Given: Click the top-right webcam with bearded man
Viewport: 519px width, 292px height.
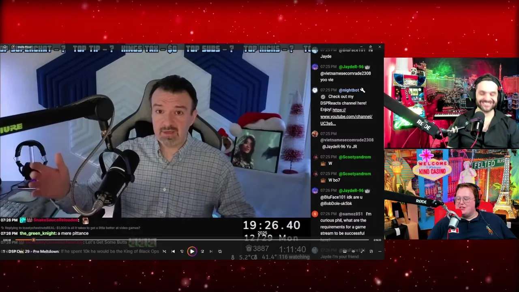Looking at the screenshot, I should (x=451, y=103).
